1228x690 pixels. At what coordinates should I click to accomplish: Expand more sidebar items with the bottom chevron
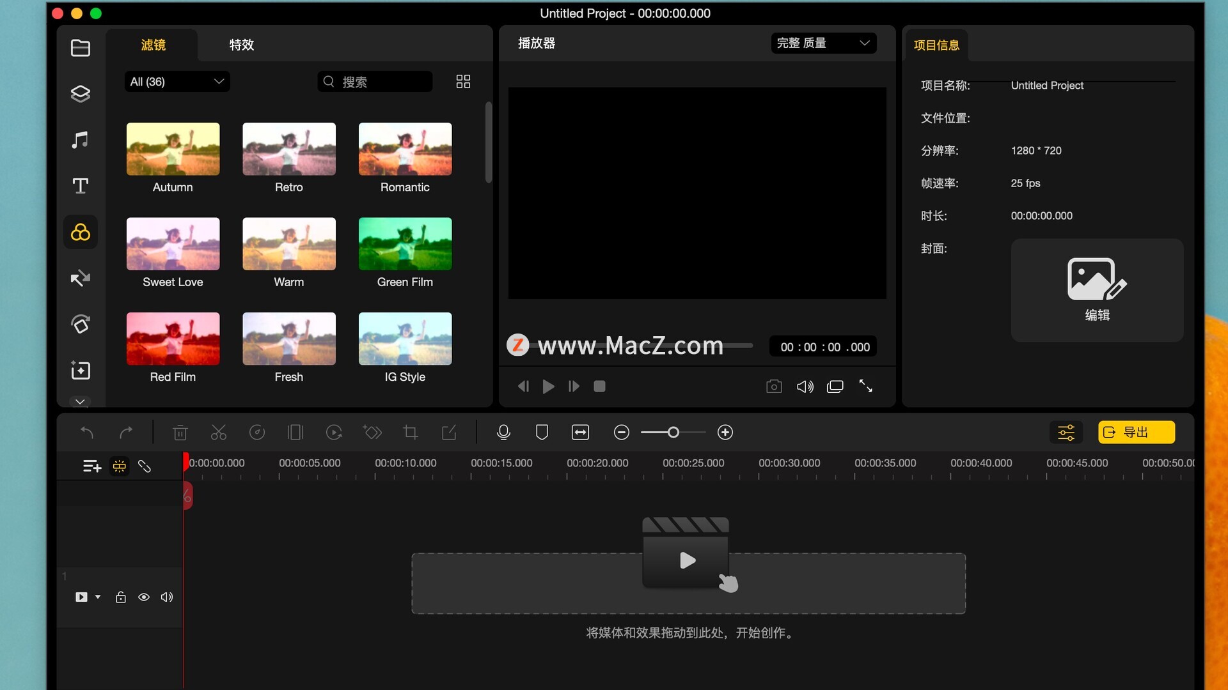click(81, 402)
